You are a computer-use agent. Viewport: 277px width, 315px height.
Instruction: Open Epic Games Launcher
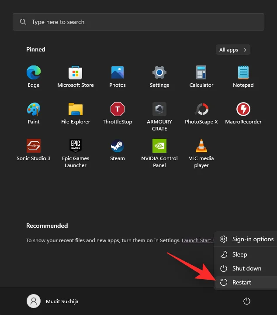76,152
